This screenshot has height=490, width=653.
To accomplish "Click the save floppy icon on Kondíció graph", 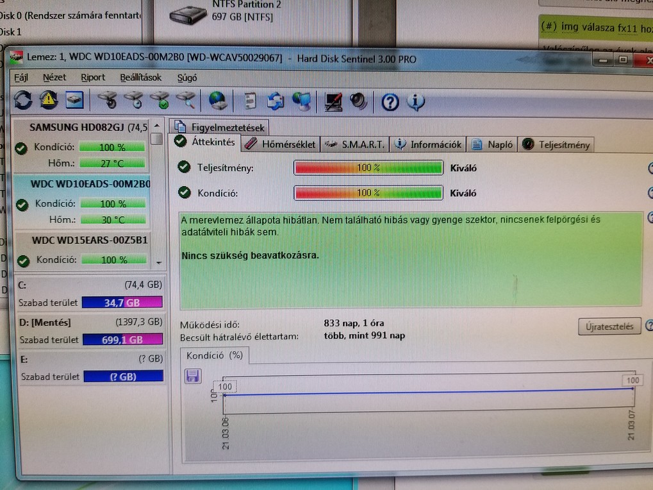I will (193, 376).
